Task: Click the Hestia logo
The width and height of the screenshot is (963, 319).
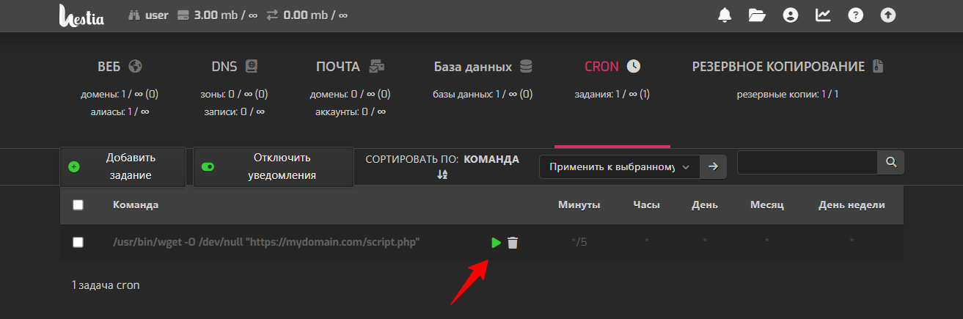Action: pyautogui.click(x=81, y=15)
